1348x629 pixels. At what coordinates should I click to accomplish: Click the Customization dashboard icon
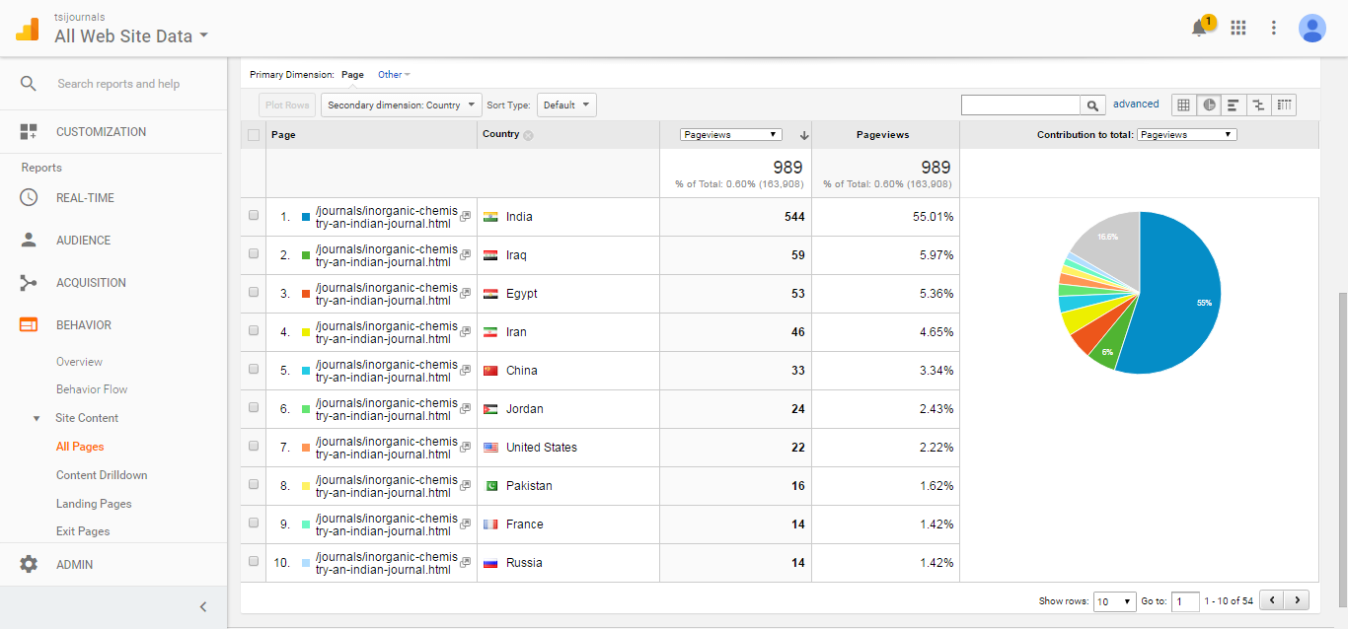(29, 131)
